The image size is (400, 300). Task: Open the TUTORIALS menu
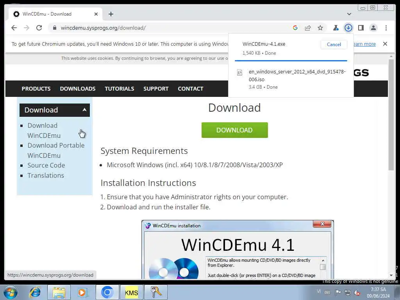coord(120,89)
